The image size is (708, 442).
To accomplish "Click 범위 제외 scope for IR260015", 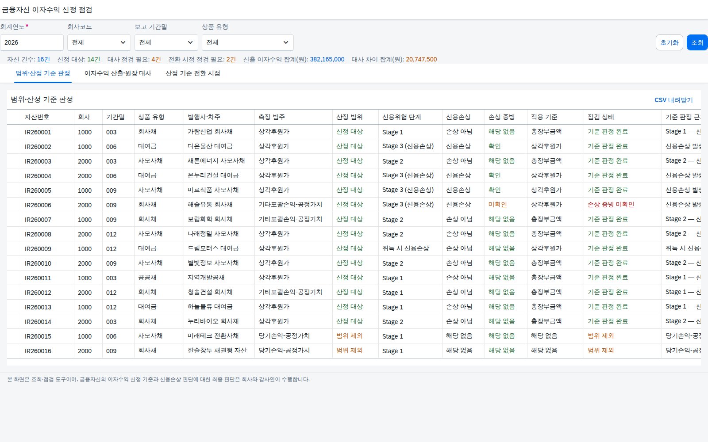I will 350,336.
